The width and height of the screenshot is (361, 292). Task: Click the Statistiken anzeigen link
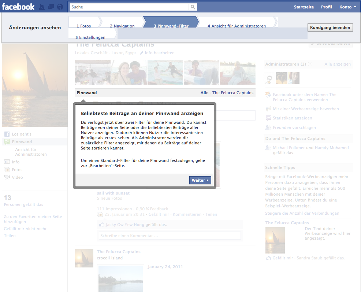293,118
